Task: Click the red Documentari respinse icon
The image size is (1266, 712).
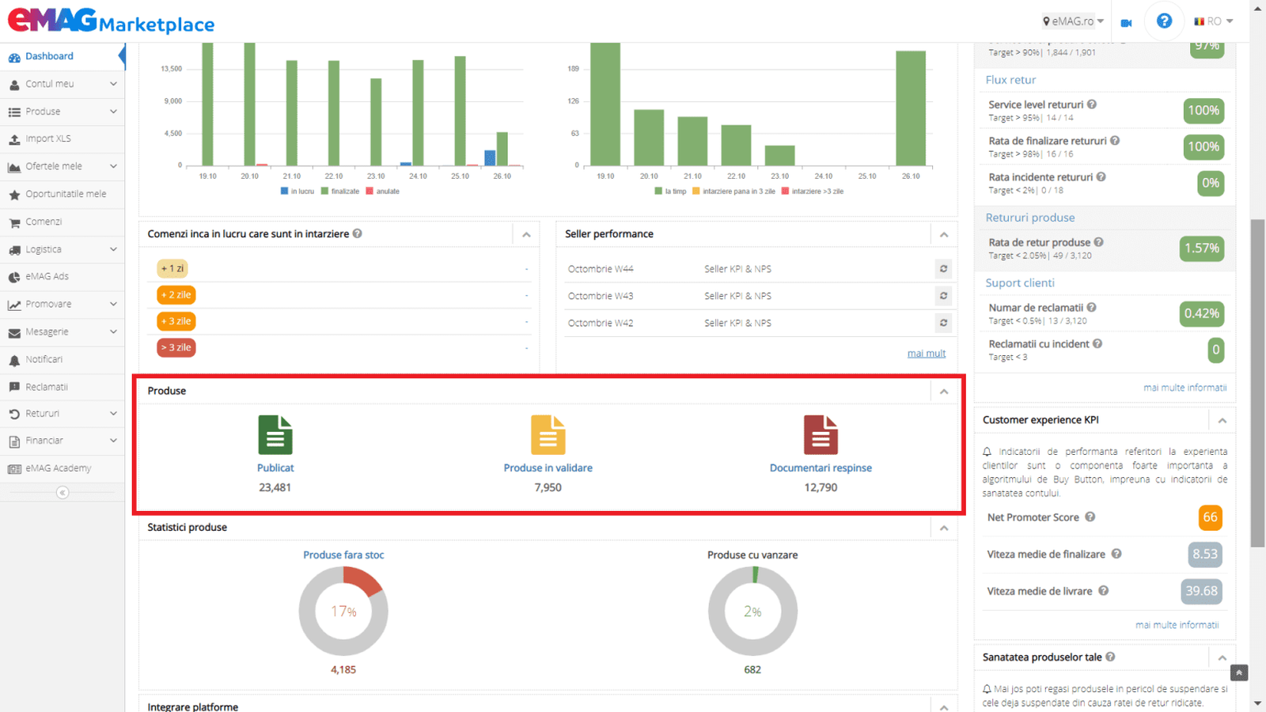Action: 821,435
